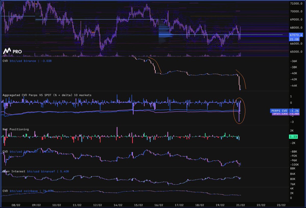
Task: Click the -92K binancef CVD axis label
Action: click(294, 156)
